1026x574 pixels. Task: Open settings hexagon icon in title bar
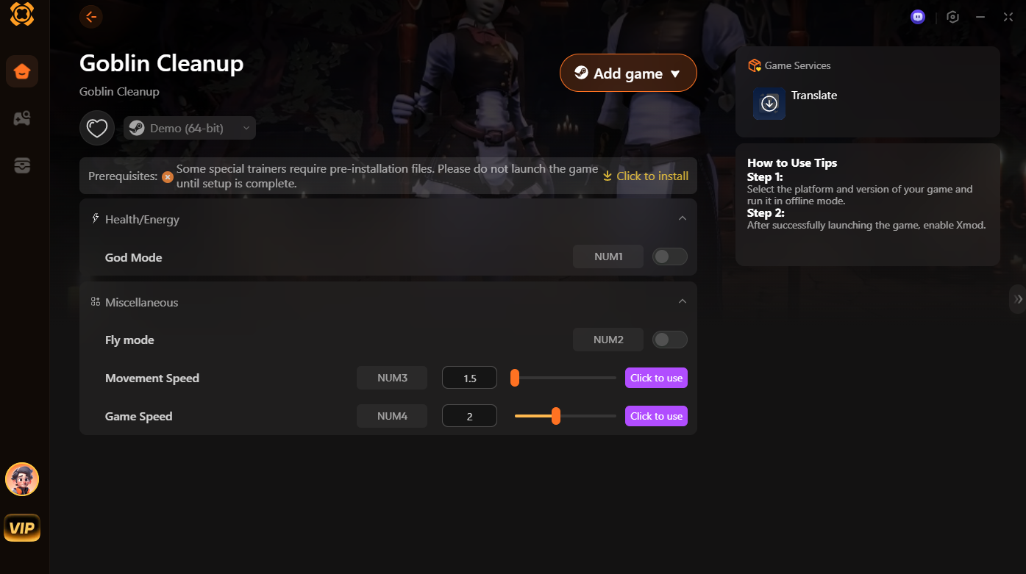point(952,17)
